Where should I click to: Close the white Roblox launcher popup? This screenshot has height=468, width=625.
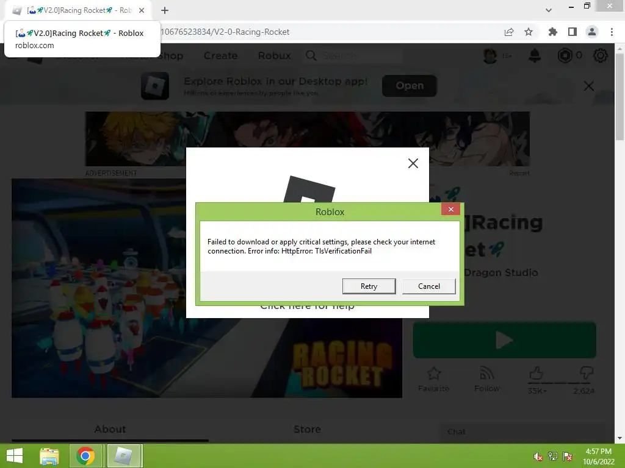(x=413, y=163)
